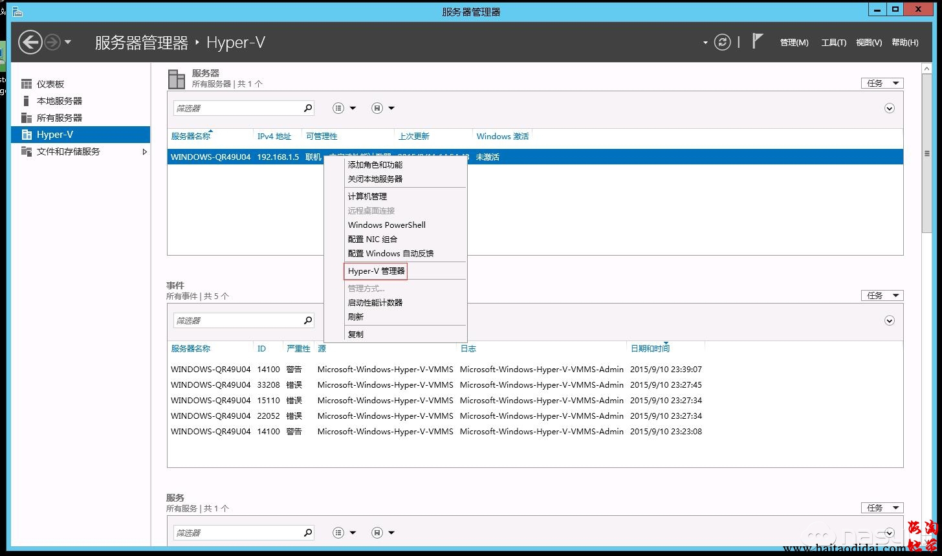Open the 工具(T) menu

(833, 43)
